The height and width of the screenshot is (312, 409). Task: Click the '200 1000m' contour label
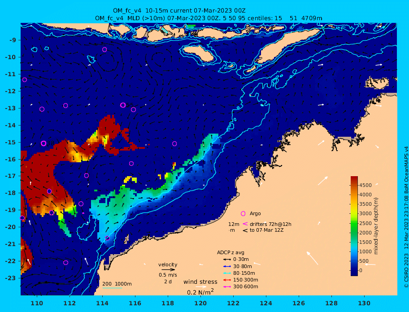click(117, 284)
